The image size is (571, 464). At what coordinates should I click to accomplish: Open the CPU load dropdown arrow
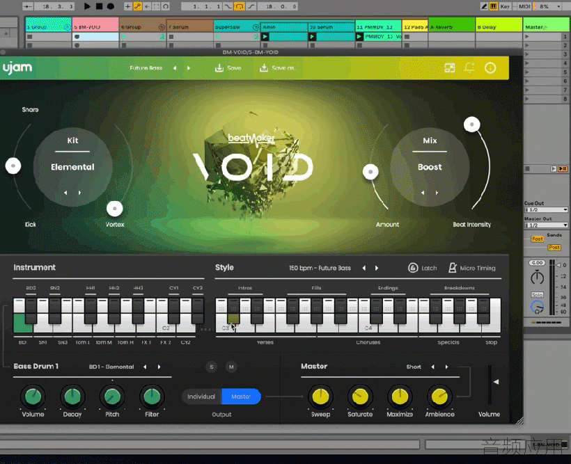558,6
